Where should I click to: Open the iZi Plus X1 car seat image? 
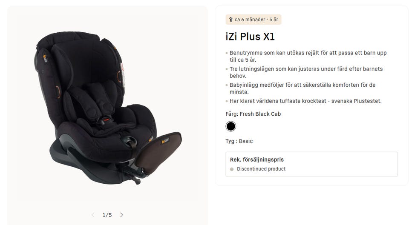(x=108, y=108)
